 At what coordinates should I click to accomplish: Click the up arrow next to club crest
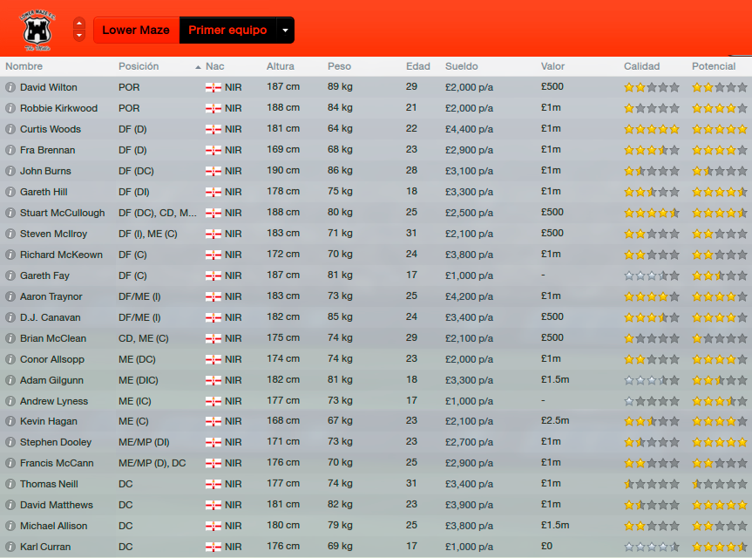pos(79,24)
